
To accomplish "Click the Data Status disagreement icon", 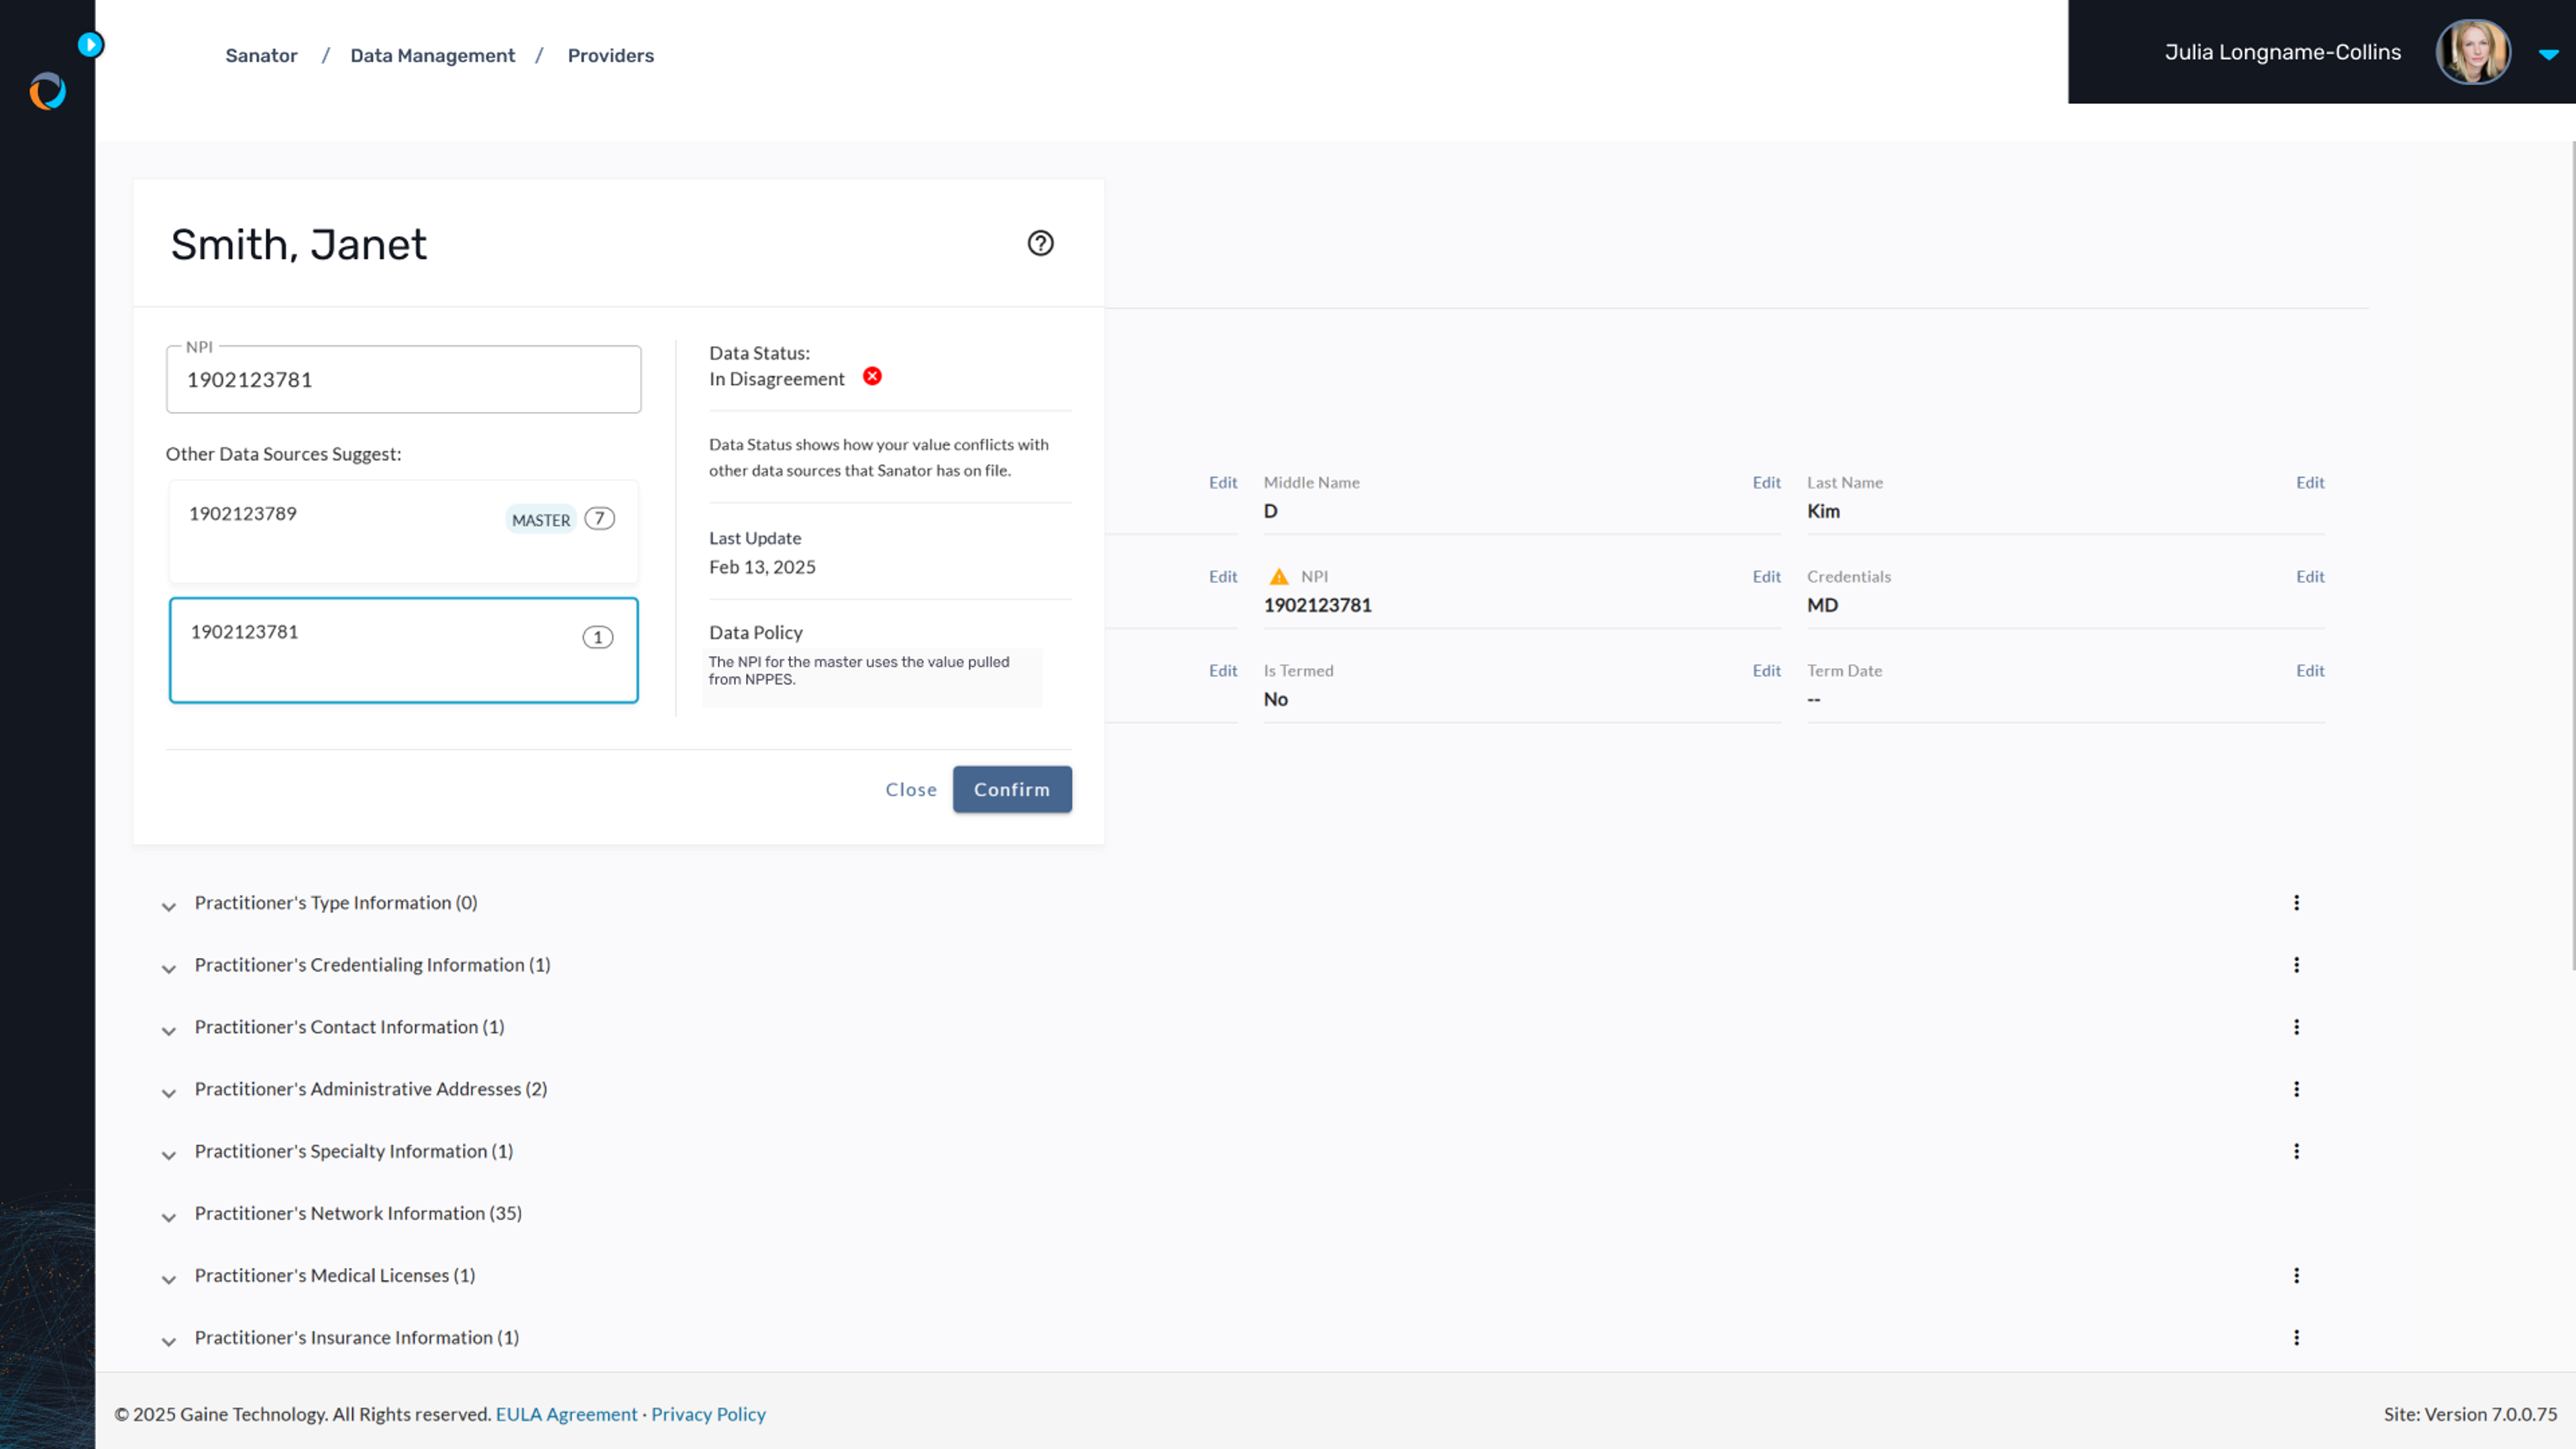I will [x=872, y=377].
